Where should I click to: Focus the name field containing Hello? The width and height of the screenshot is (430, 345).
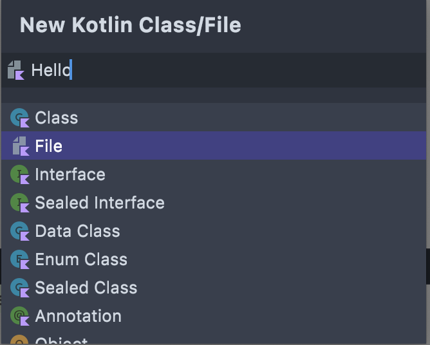[x=214, y=70]
